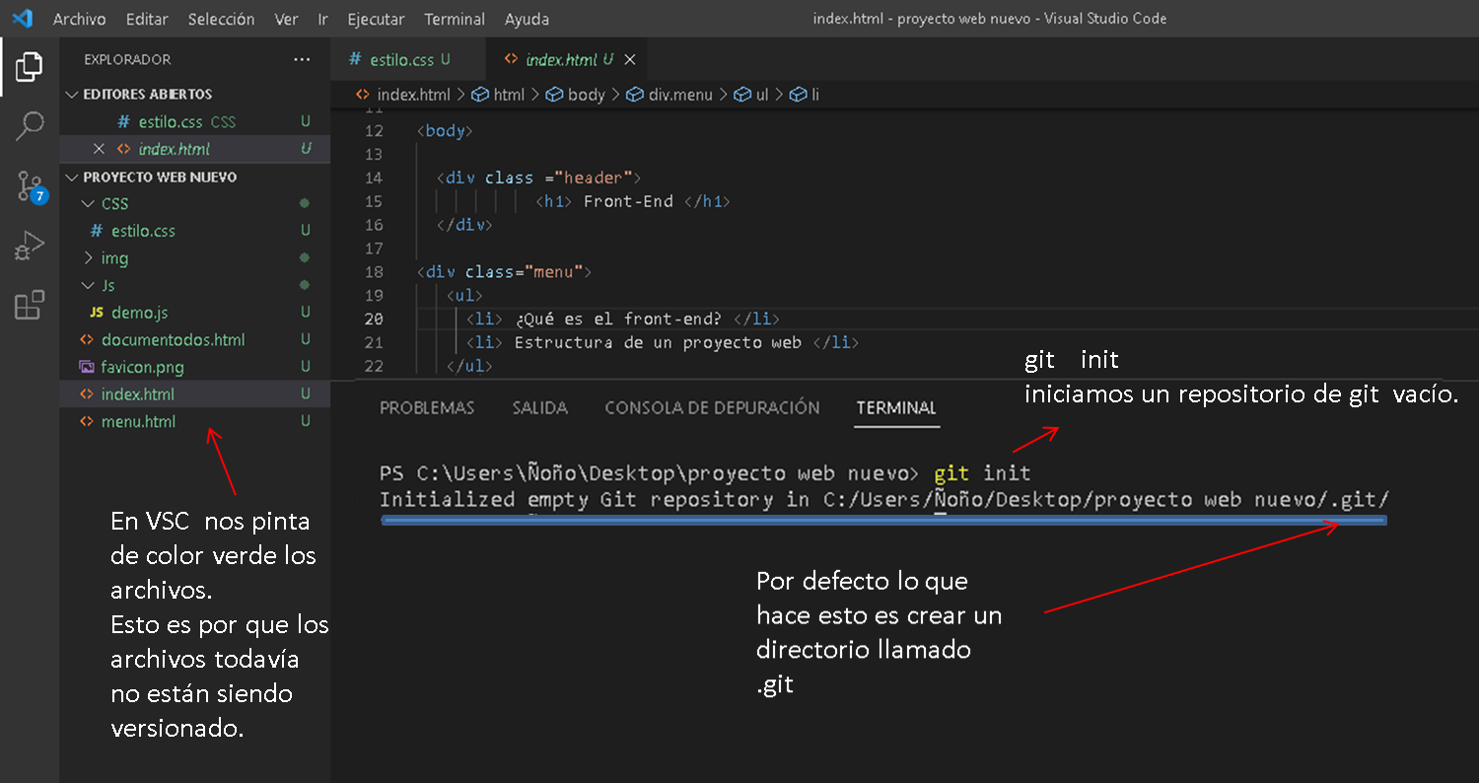Open the Explorer more actions ellipsis
This screenshot has width=1479, height=783.
coord(302,60)
